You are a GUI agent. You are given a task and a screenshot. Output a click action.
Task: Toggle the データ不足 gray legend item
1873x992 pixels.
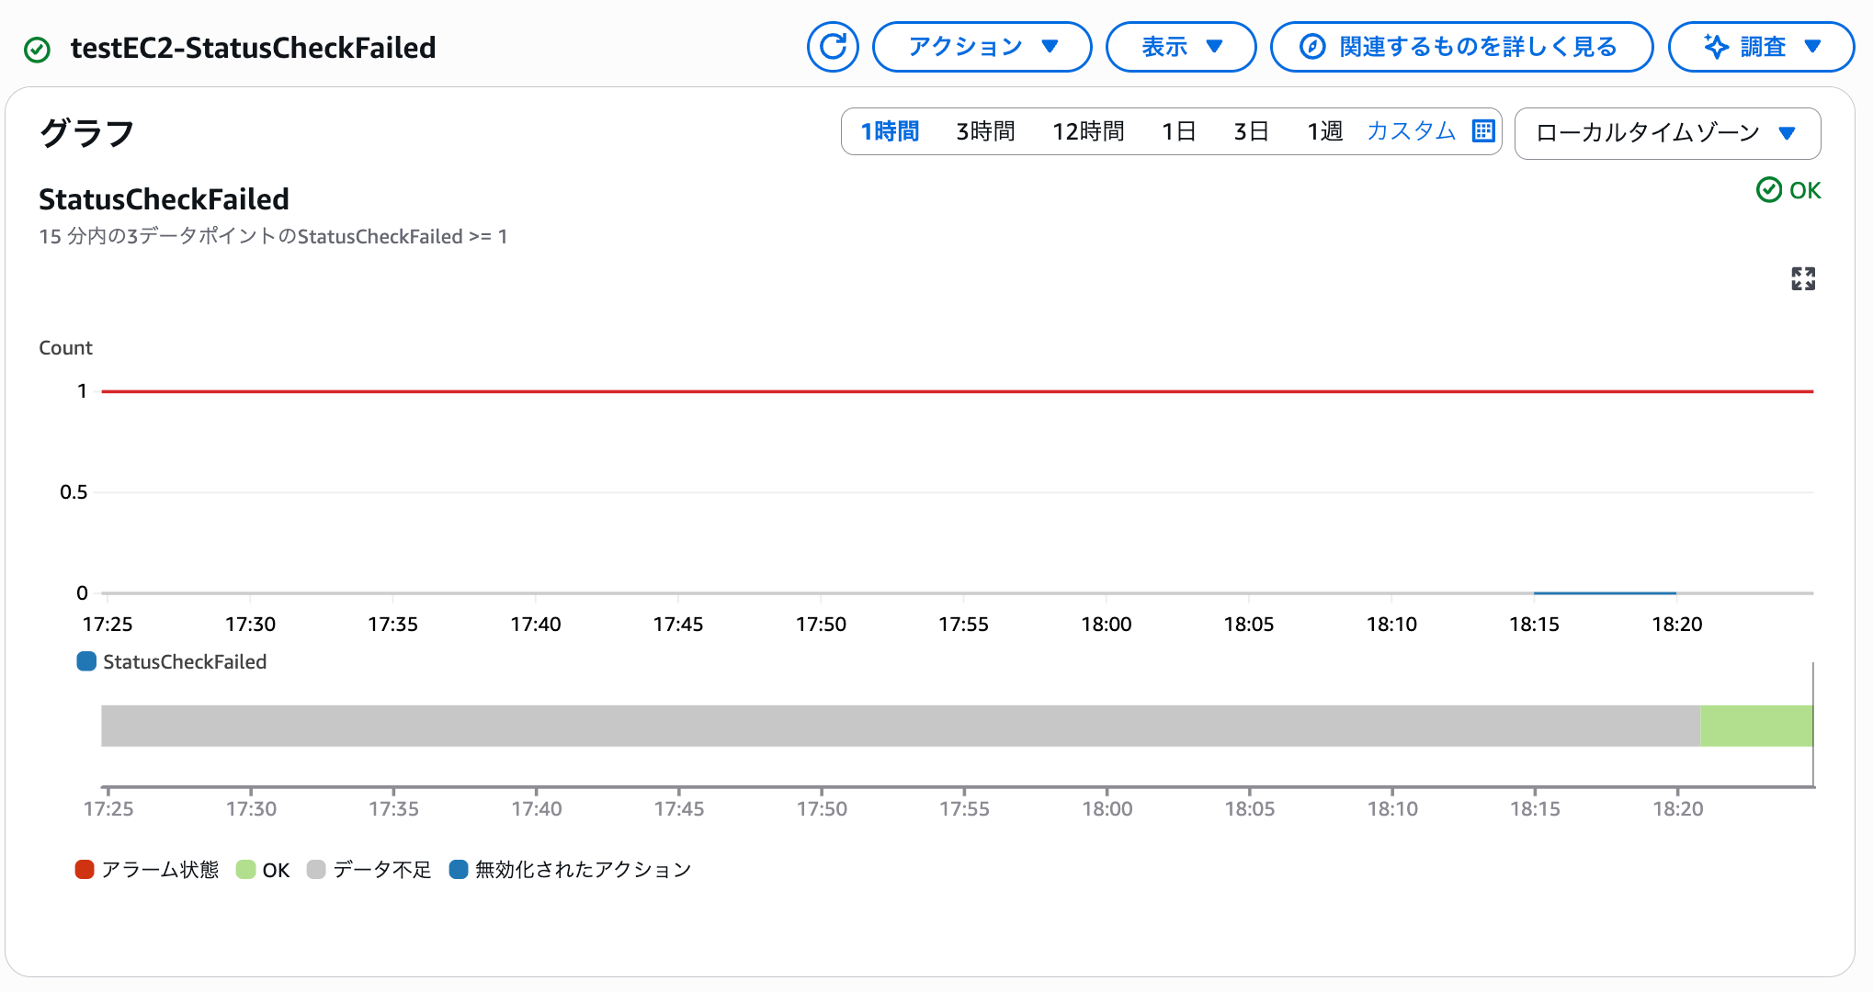[x=369, y=870]
